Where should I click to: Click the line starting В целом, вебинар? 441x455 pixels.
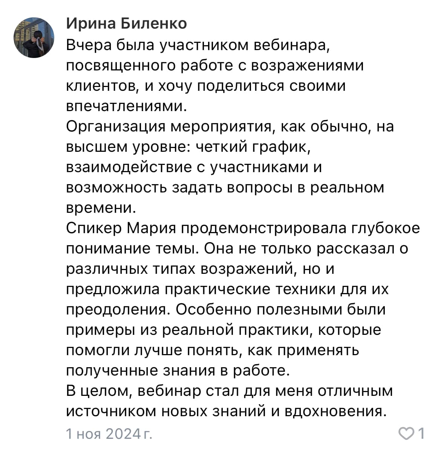pyautogui.click(x=230, y=391)
